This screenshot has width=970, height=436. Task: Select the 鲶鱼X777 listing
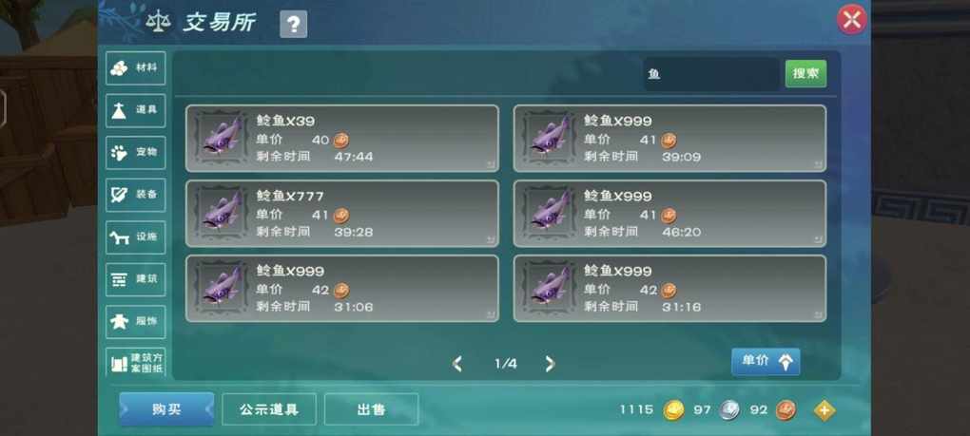click(x=342, y=214)
